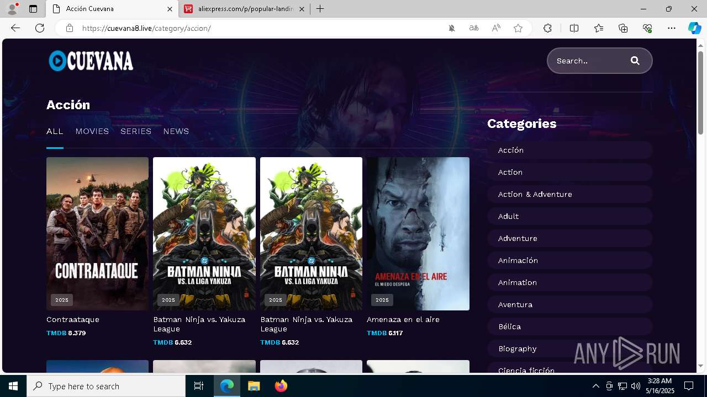Open Settings and more menu
Image resolution: width=707 pixels, height=397 pixels.
pos(672,28)
